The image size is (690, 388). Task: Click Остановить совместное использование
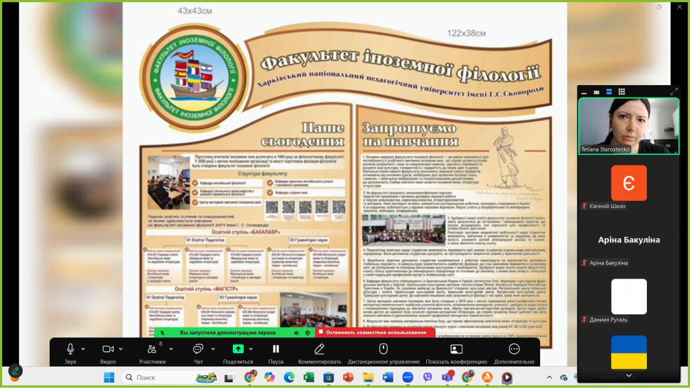point(375,332)
